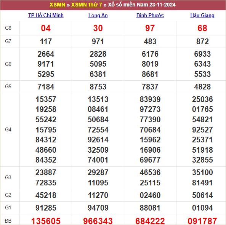The width and height of the screenshot is (226, 225).
Task: Click G6 number 2664
Action: [x=46, y=54]
